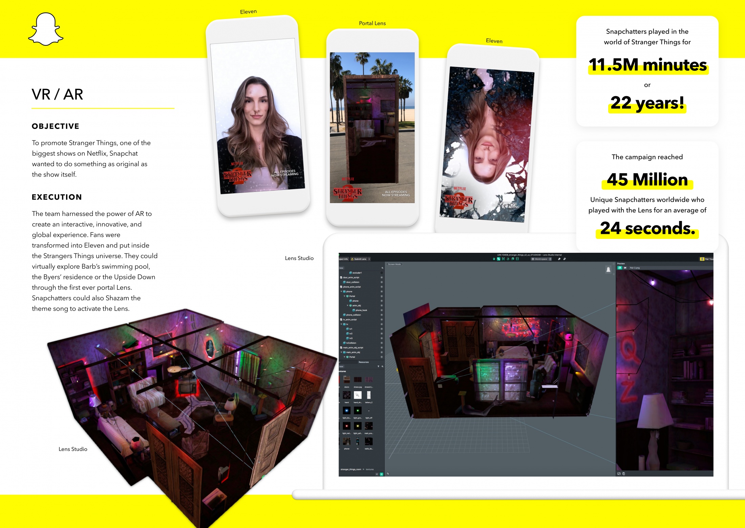This screenshot has height=528, width=745.
Task: Click the tv_anim_script script icon
Action: [x=341, y=320]
